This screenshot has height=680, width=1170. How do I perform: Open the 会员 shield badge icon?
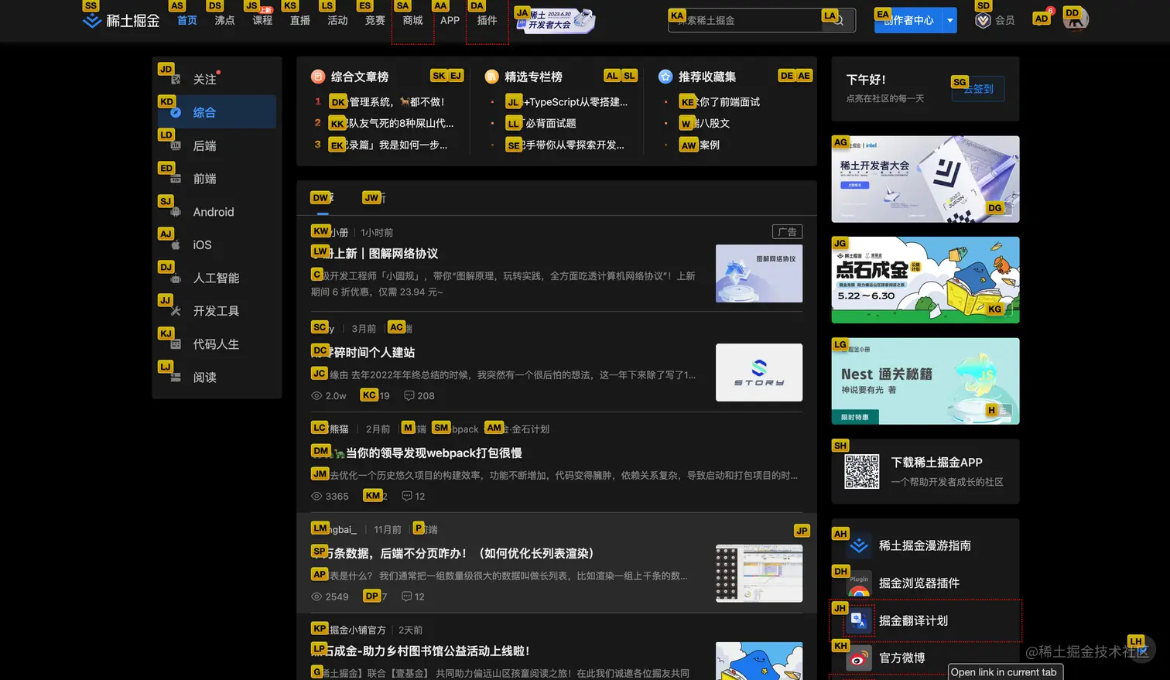(x=983, y=20)
